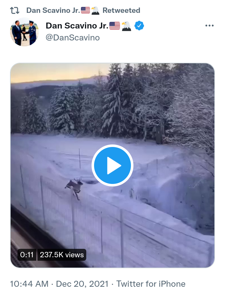Click the 237.5K views counter
This screenshot has width=225, height=293.
click(x=62, y=255)
